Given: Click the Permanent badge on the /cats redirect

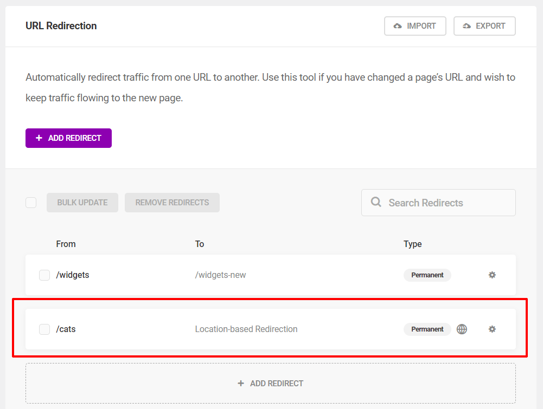Looking at the screenshot, I should point(427,329).
